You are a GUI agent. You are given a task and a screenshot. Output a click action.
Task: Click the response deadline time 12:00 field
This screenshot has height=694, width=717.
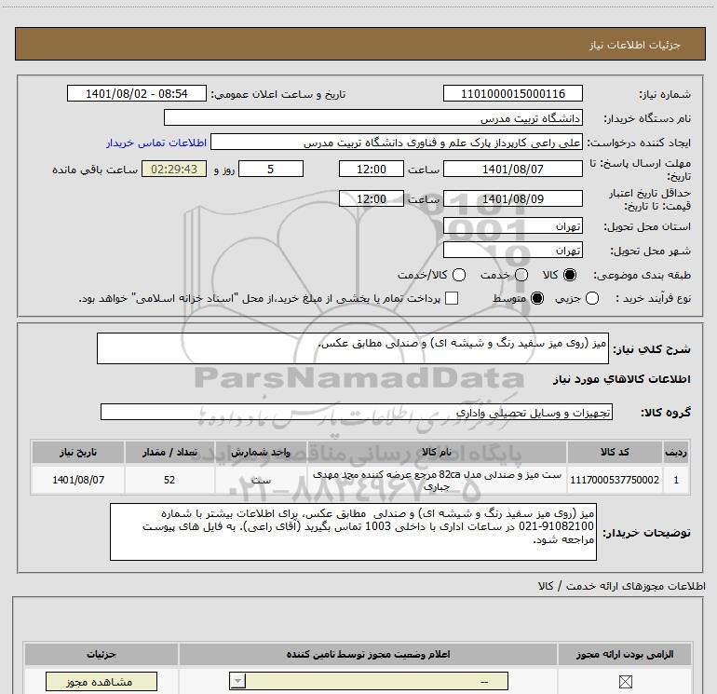coord(372,169)
